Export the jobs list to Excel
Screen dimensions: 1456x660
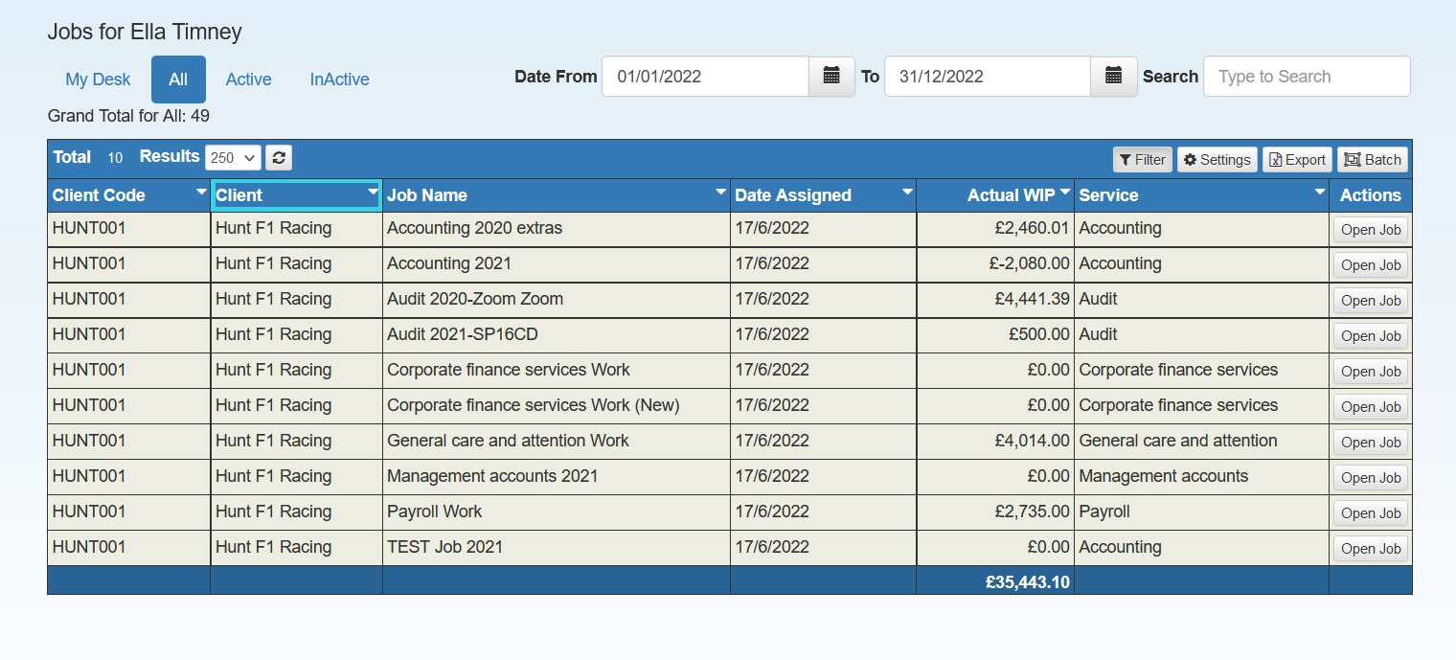point(1297,160)
